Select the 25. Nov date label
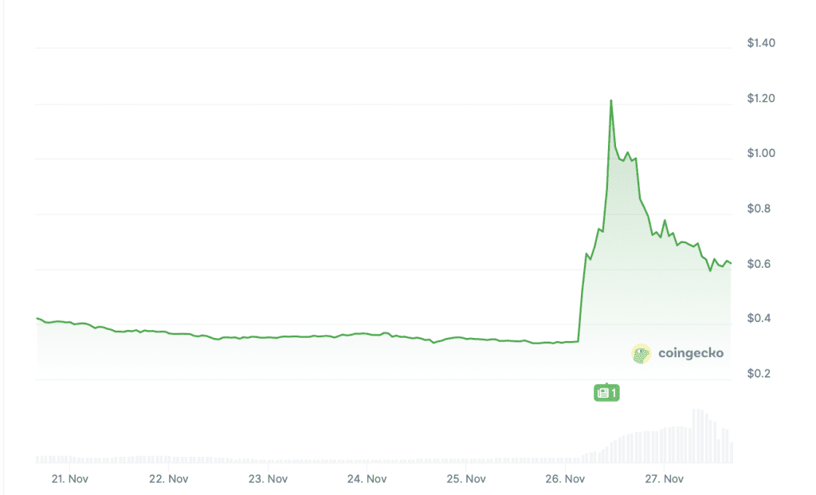 (x=466, y=479)
